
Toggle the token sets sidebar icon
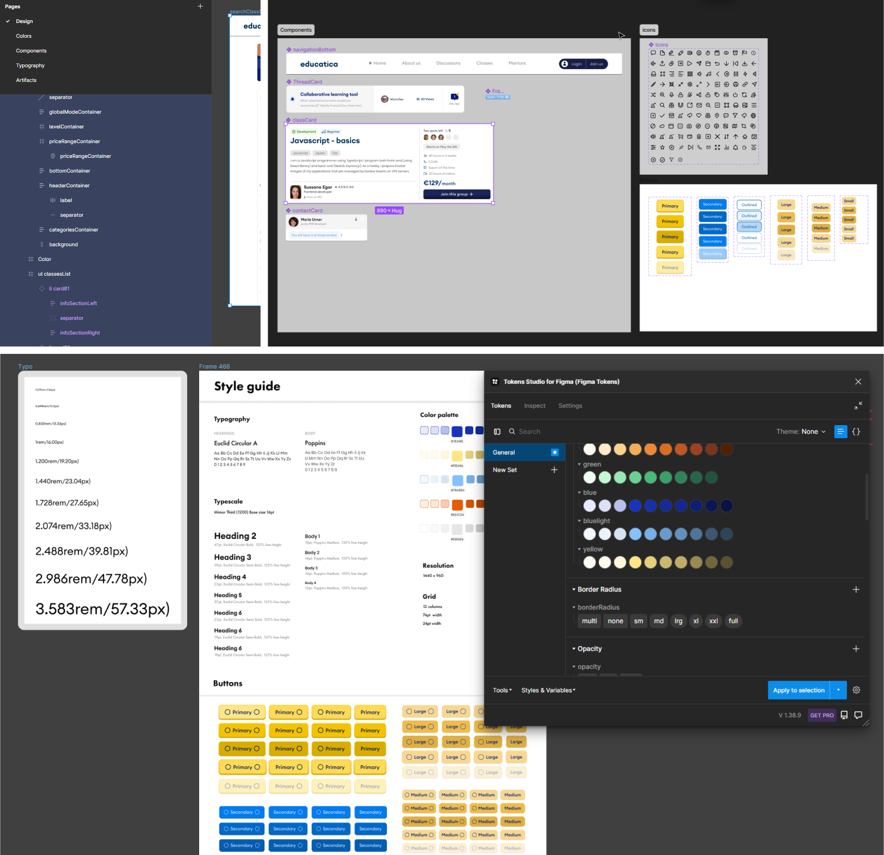(497, 432)
